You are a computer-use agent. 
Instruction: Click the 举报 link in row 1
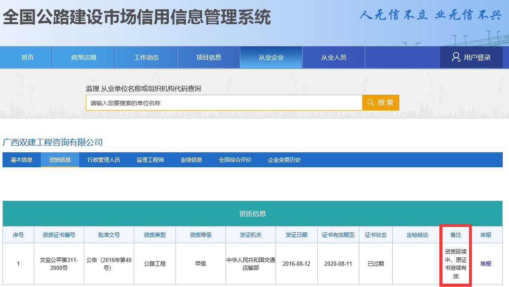pos(486,264)
